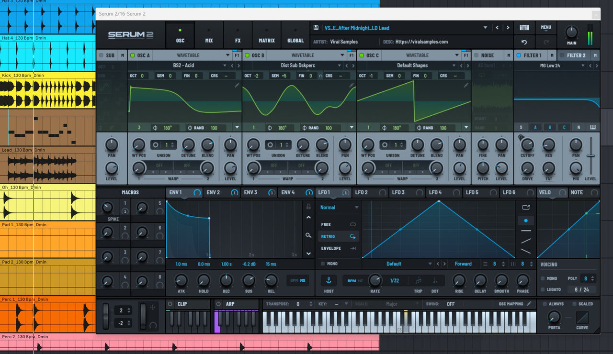This screenshot has height=354, width=613.
Task: Enable the LFO dotted note icon
Action: [x=435, y=280]
